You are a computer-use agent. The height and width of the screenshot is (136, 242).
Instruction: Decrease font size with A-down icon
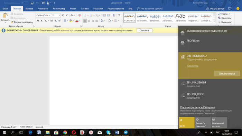coord(67,16)
